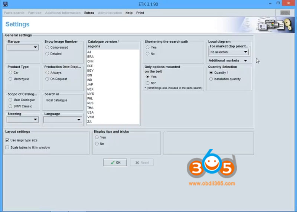The image size is (297, 212).
Task: Click the Settings gear cards graphic in header
Action: [x=275, y=25]
